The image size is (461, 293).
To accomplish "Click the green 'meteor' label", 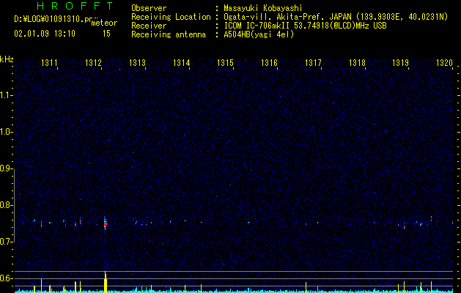I will (x=104, y=23).
